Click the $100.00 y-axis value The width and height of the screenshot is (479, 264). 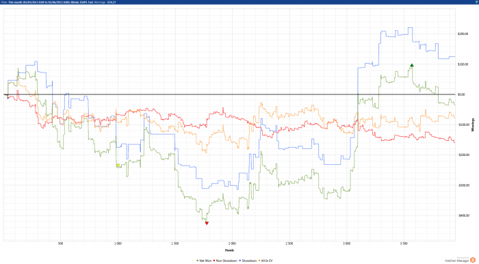tap(463, 64)
